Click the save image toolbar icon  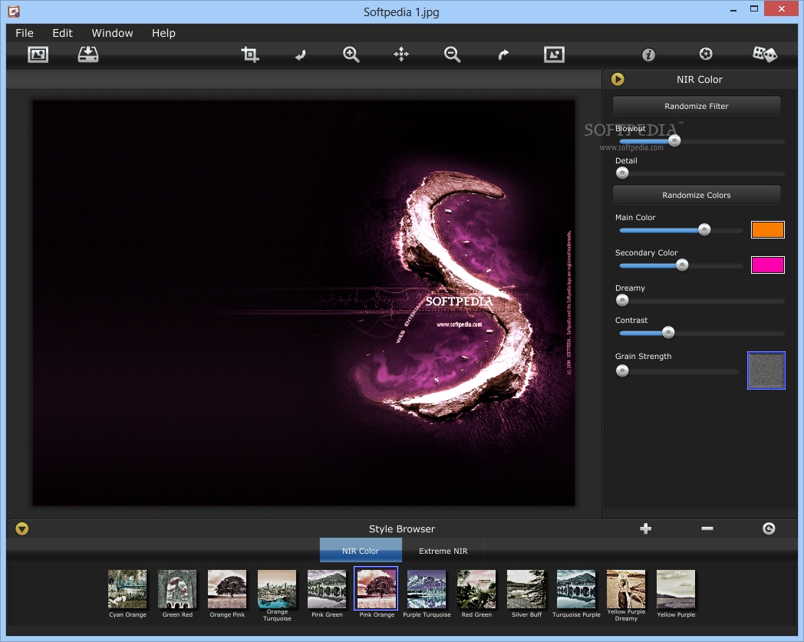(x=88, y=54)
